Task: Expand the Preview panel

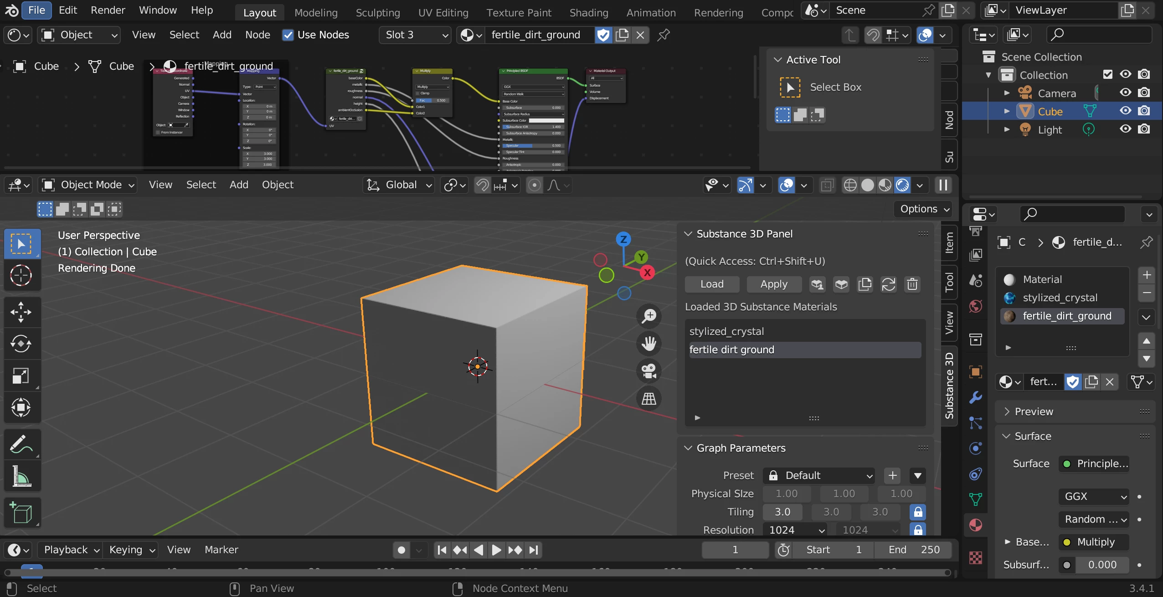Action: tap(1034, 412)
